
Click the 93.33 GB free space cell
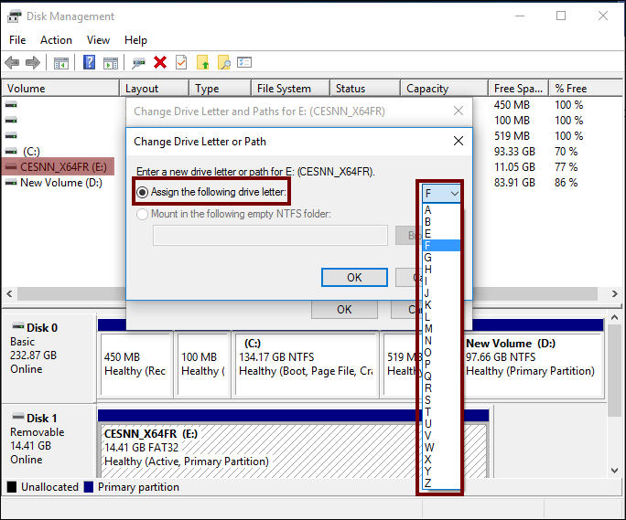click(x=514, y=152)
